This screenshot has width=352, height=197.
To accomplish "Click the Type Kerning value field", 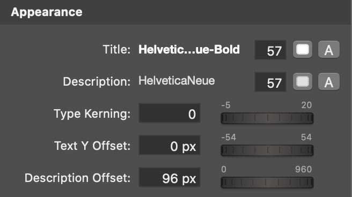I will click(170, 113).
